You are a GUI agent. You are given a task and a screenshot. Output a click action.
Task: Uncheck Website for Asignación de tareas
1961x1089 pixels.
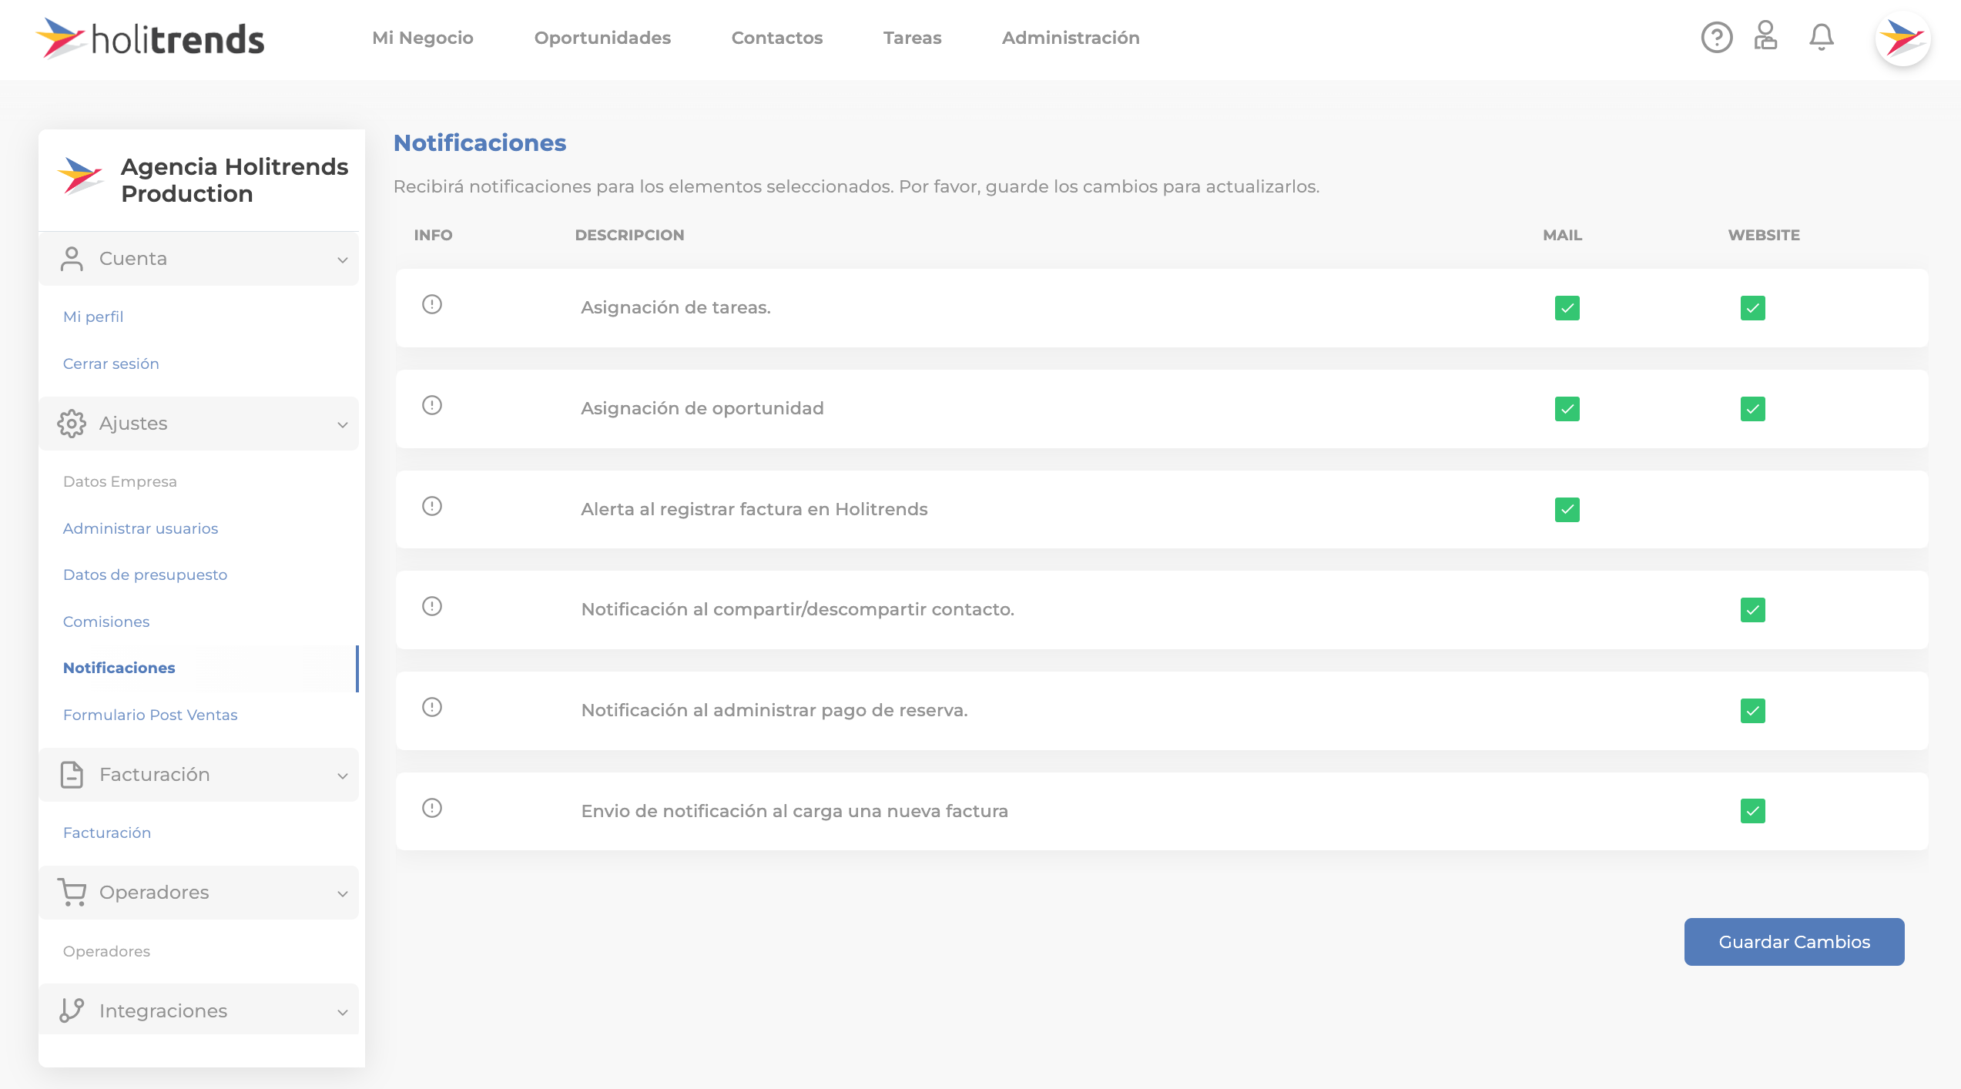pyautogui.click(x=1753, y=308)
